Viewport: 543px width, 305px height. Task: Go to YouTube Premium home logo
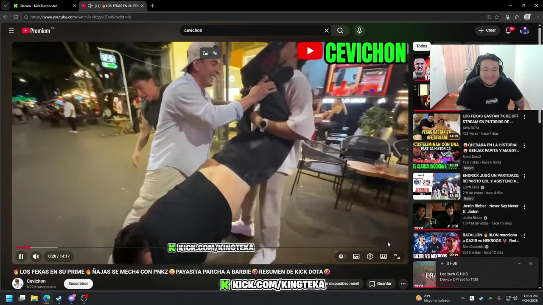[x=36, y=30]
